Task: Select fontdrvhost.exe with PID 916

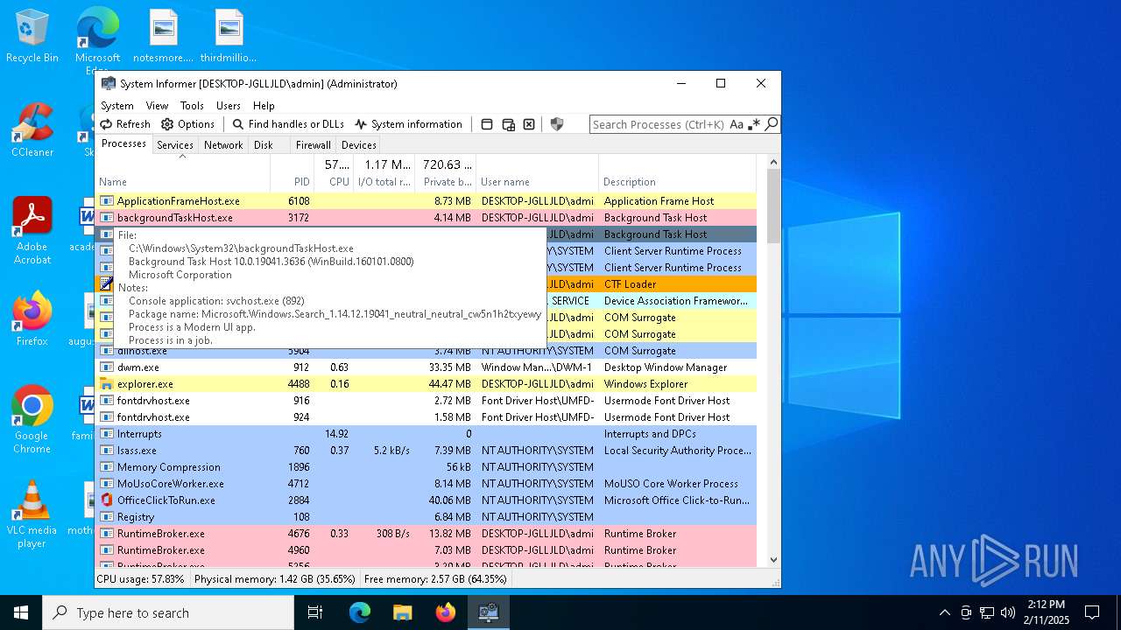Action: (427, 401)
